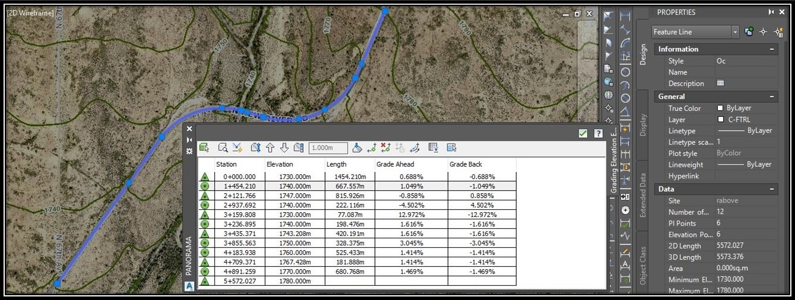Click the Insert Elevation Point icon

click(x=372, y=148)
